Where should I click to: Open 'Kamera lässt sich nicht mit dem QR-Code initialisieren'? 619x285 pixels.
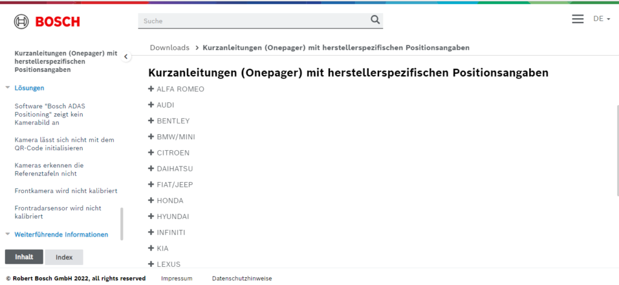coord(64,144)
